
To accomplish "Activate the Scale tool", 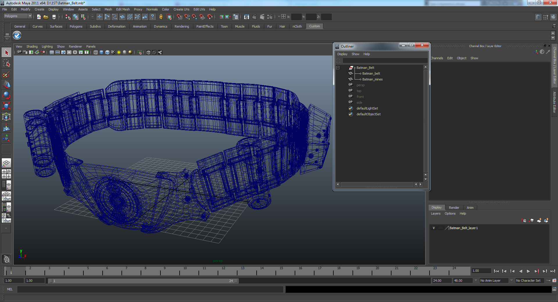I will [6, 106].
